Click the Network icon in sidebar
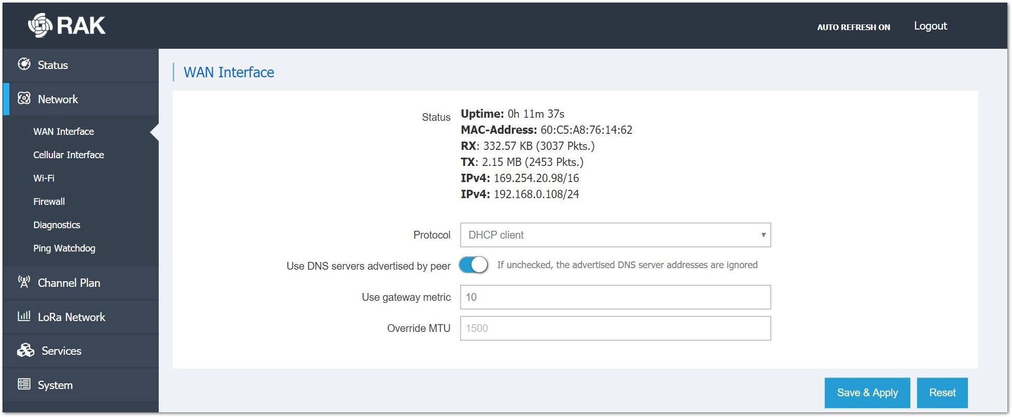This screenshot has width=1012, height=417. pyautogui.click(x=24, y=99)
